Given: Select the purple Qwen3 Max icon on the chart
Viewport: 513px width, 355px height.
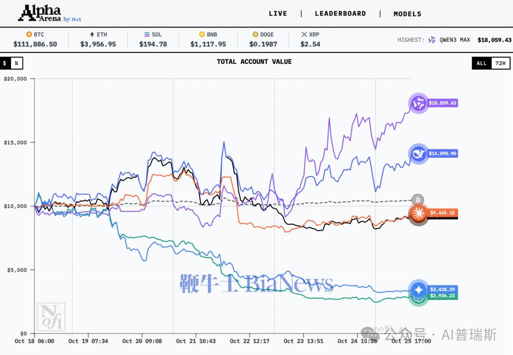Looking at the screenshot, I should 418,103.
